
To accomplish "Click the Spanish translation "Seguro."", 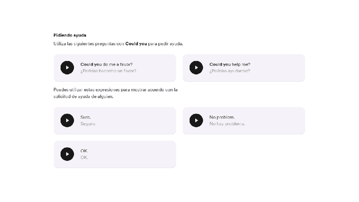I will [88, 124].
